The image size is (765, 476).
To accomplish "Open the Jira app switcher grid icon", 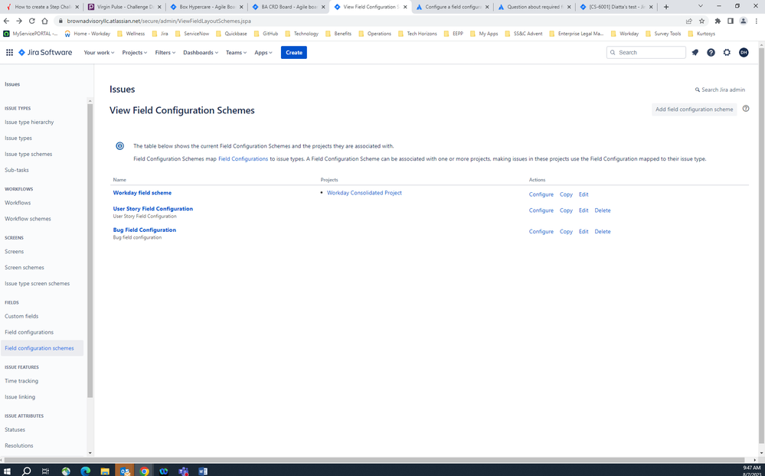I will pos(10,52).
